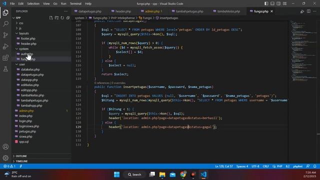Open Source Control view
320x180 pixels.
point(5,35)
